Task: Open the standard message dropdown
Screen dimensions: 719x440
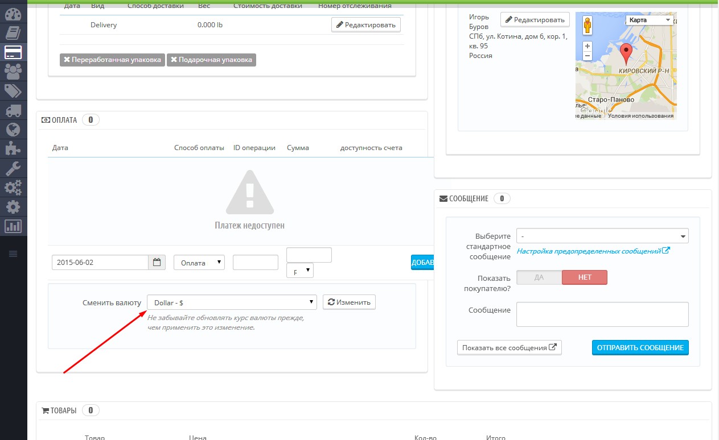Action: (x=602, y=235)
